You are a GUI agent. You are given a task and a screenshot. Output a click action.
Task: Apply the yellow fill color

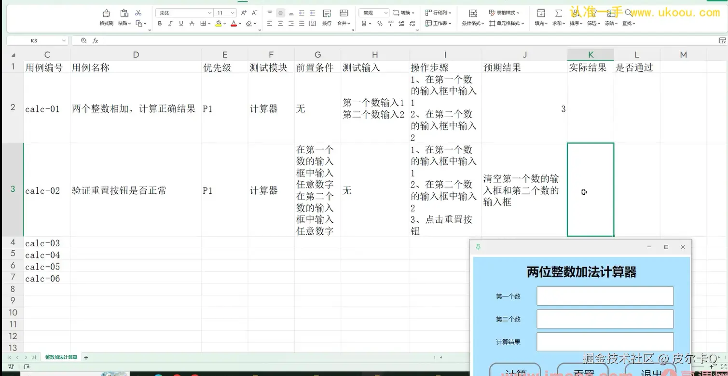[x=219, y=23]
